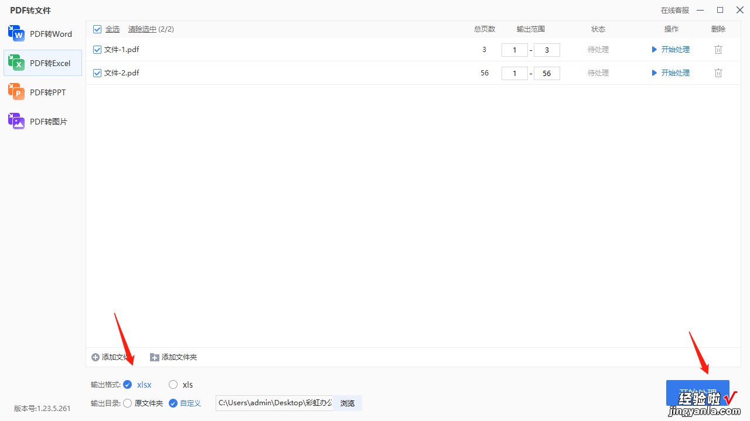Maximize the PDF转文件 window
The height and width of the screenshot is (421, 750).
pyautogui.click(x=720, y=10)
